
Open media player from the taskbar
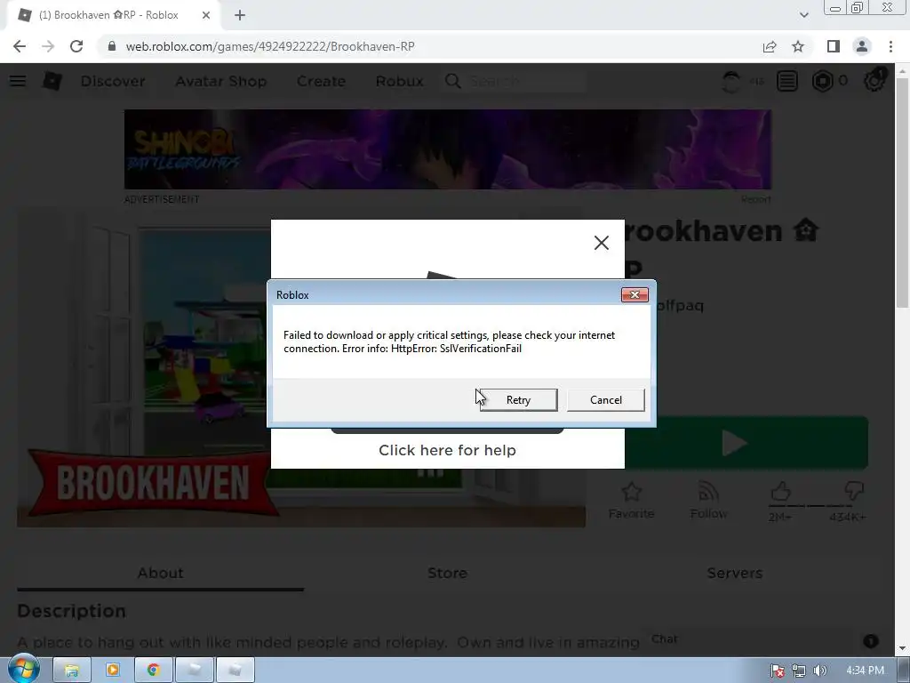113,671
